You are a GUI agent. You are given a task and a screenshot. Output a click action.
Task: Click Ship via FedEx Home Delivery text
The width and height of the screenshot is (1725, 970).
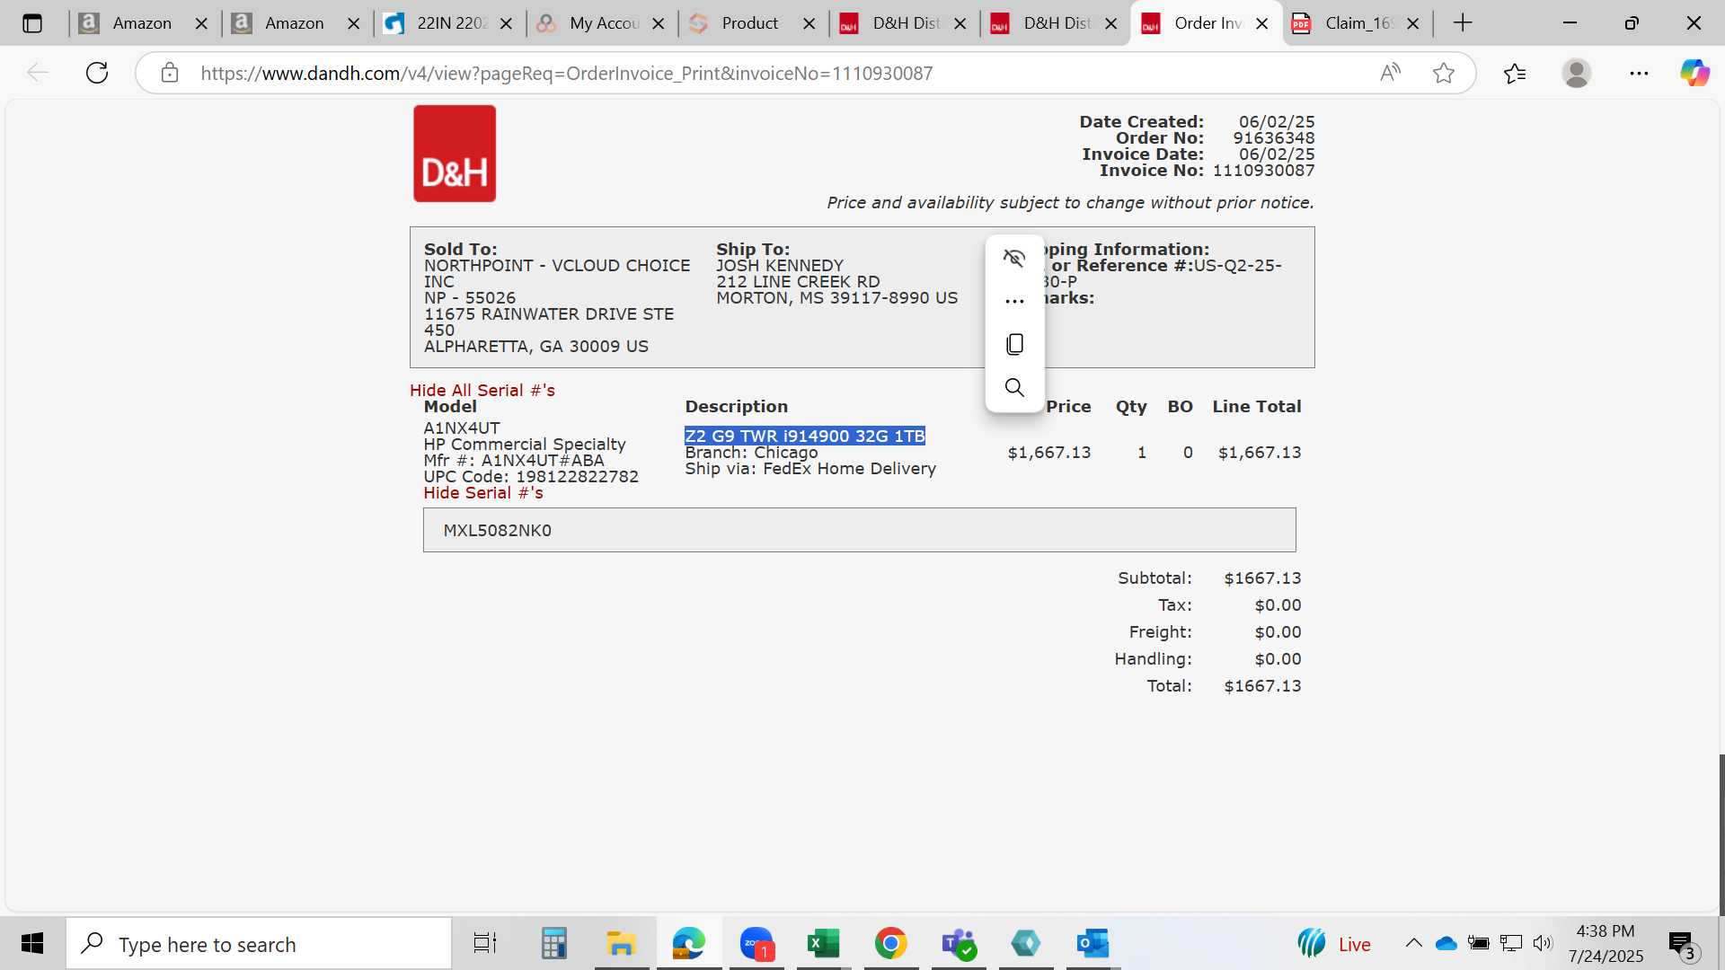click(x=810, y=469)
